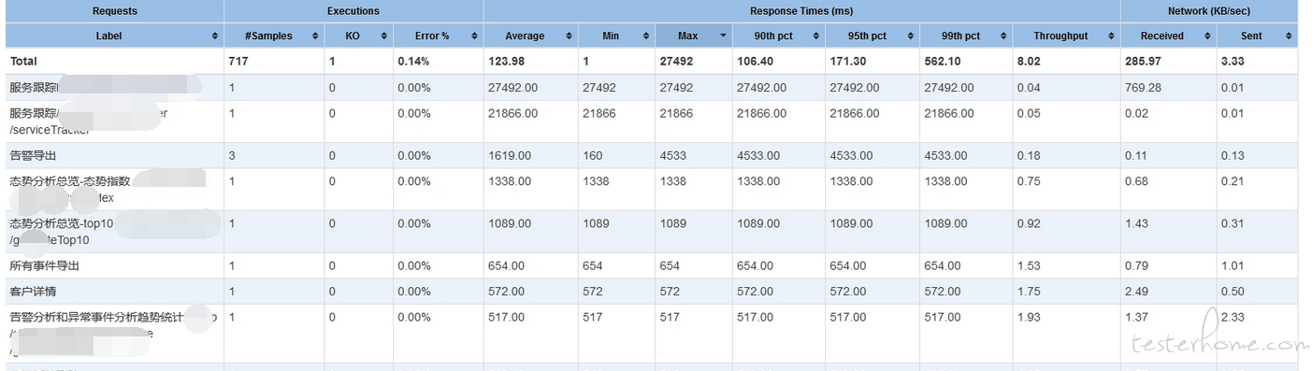Select the Total received value 285.97

click(1143, 61)
